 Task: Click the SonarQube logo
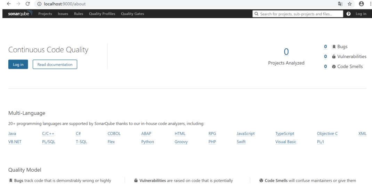coord(20,14)
